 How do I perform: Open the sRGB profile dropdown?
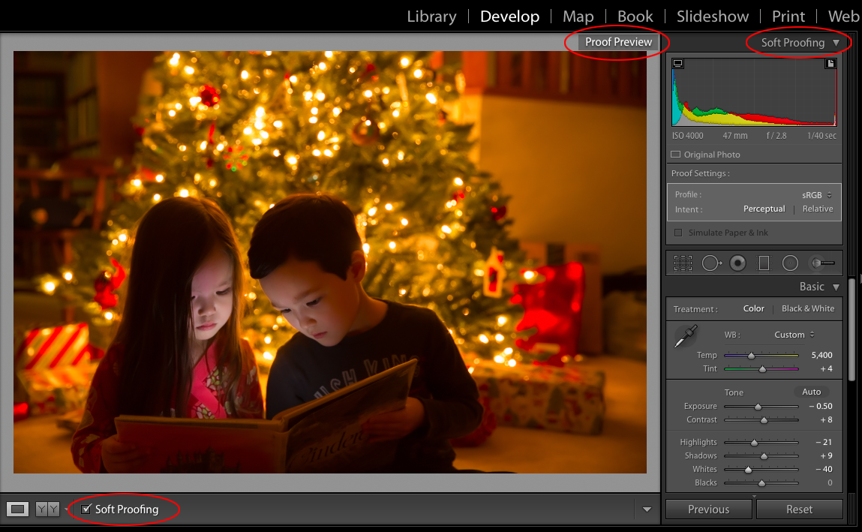tap(817, 195)
